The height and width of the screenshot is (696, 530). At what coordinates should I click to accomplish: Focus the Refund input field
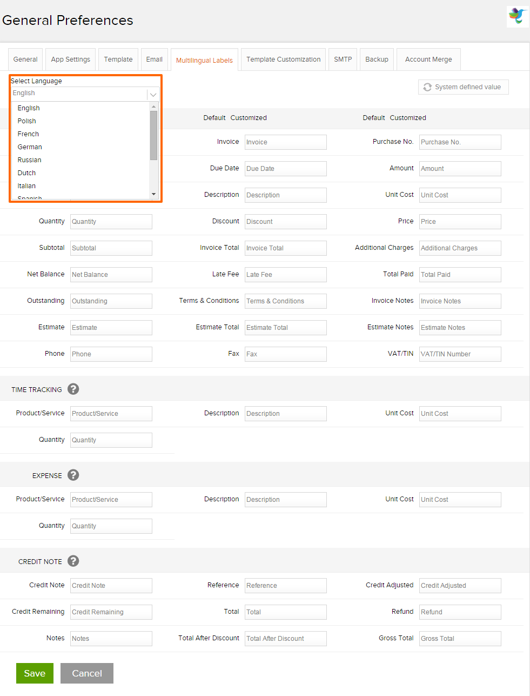pos(460,612)
